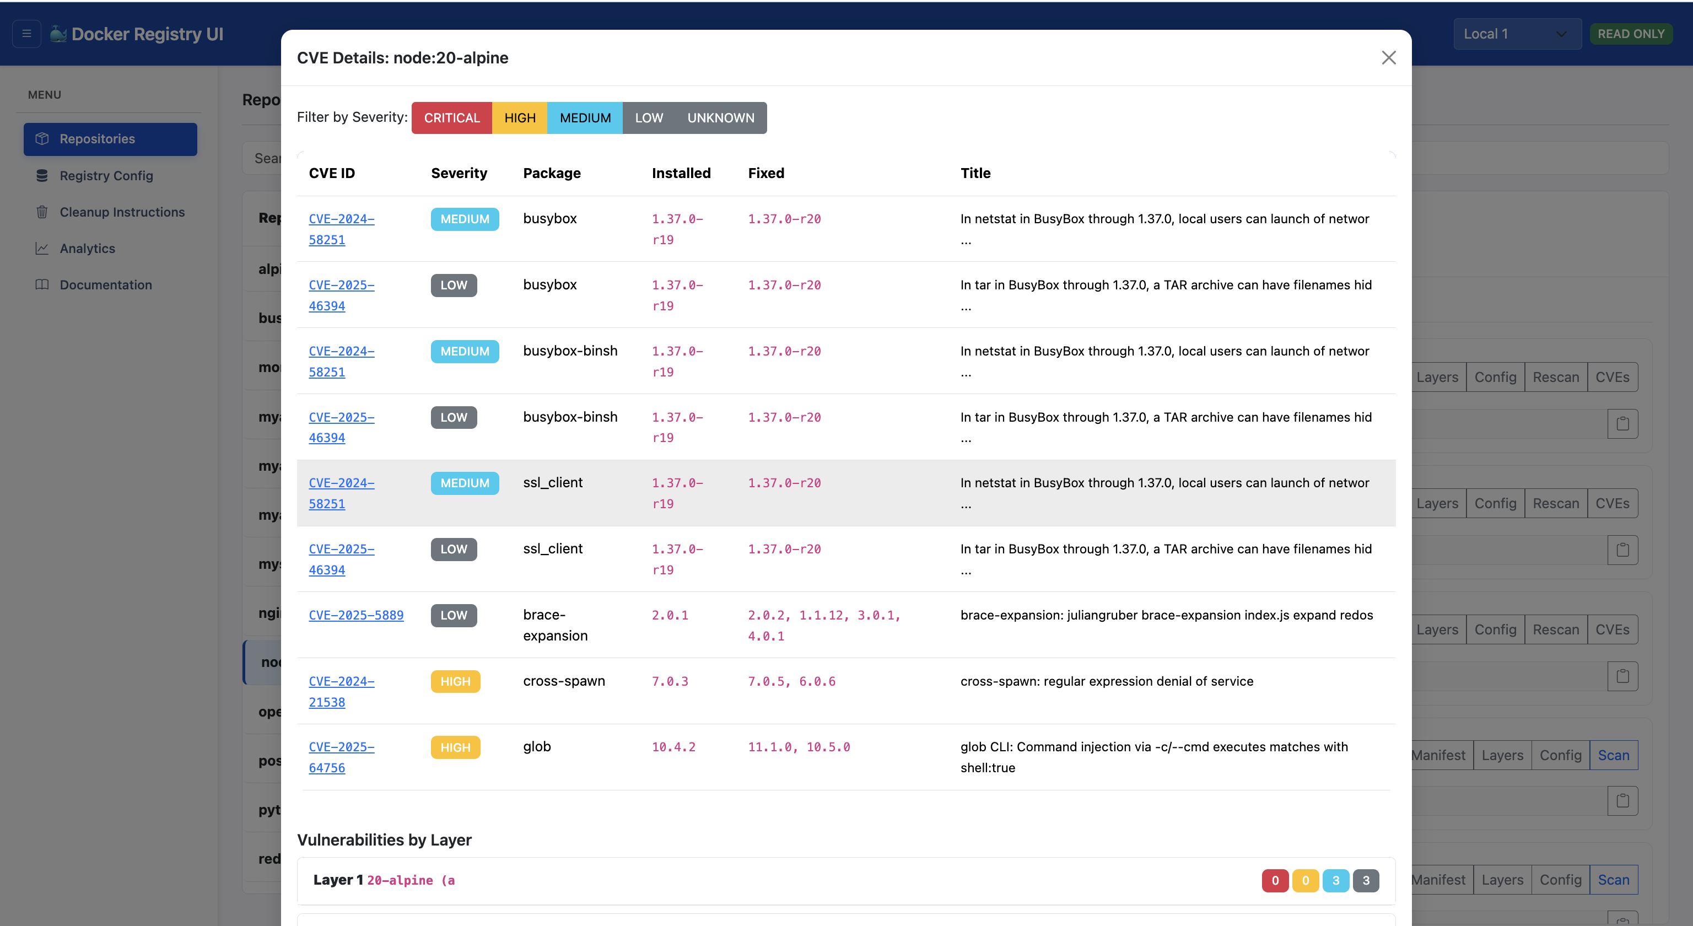The height and width of the screenshot is (926, 1693).
Task: Click the Registry Config database icon
Action: pos(41,175)
